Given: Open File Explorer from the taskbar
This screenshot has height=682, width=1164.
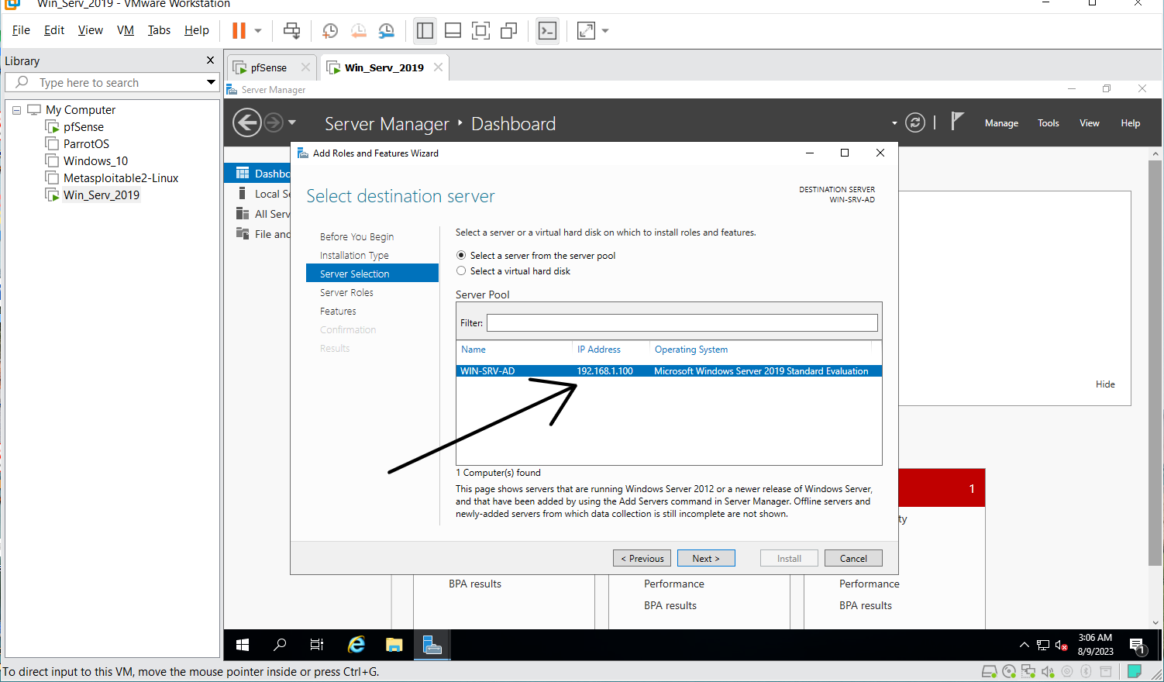Looking at the screenshot, I should point(394,645).
